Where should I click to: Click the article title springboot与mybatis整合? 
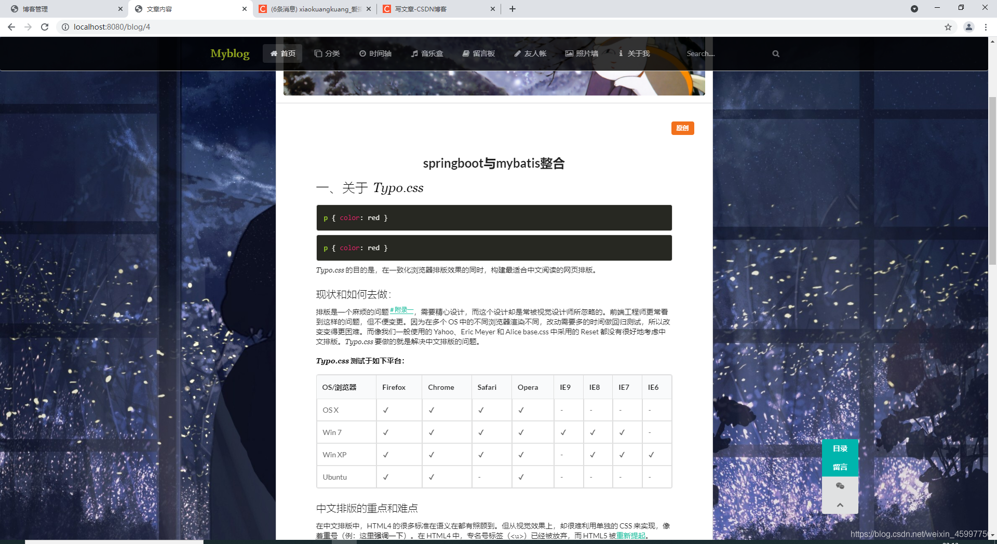click(494, 164)
